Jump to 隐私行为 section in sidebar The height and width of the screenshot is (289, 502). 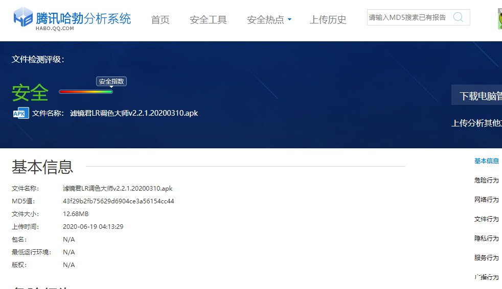click(486, 238)
